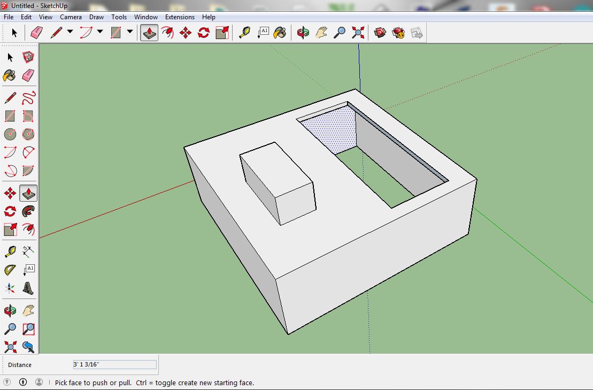Pick the Protractor tool

point(10,270)
